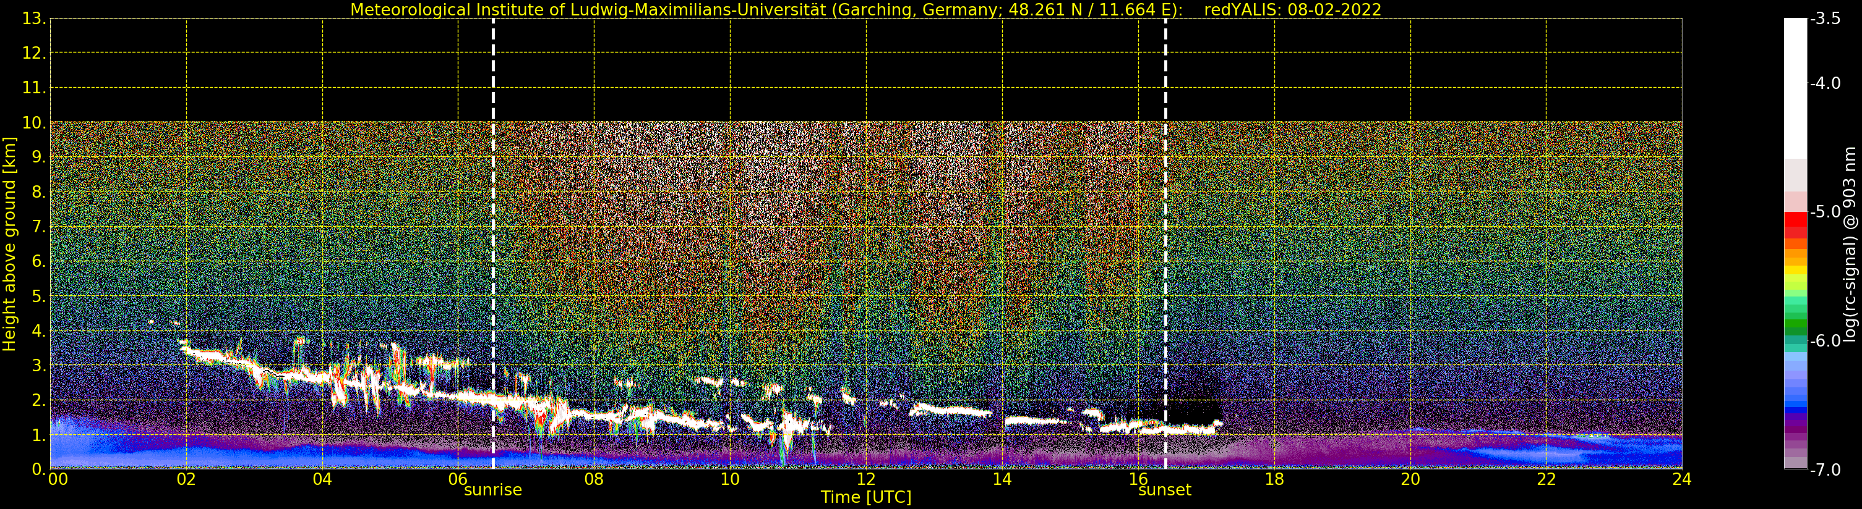Click the height axis tick '9.'
1862x509 pixels.
pos(38,158)
